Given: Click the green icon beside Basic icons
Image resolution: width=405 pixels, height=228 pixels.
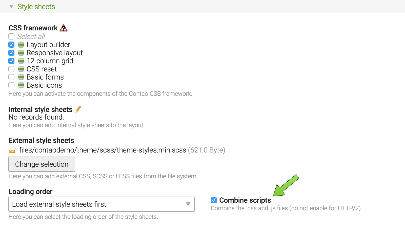Looking at the screenshot, I should 21,85.
